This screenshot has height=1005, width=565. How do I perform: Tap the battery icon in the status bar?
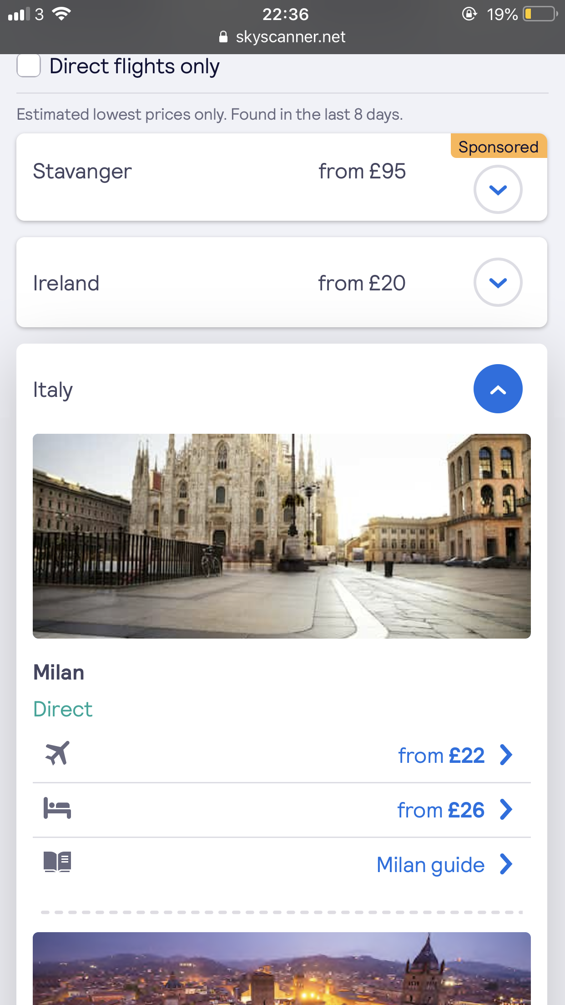(x=540, y=14)
